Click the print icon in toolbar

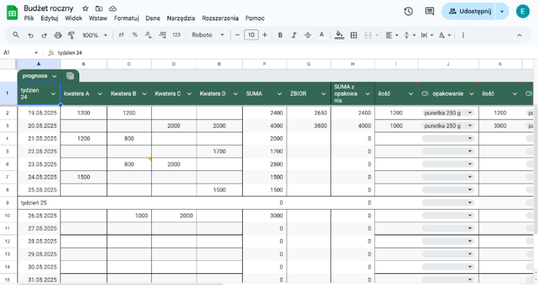pyautogui.click(x=57, y=35)
